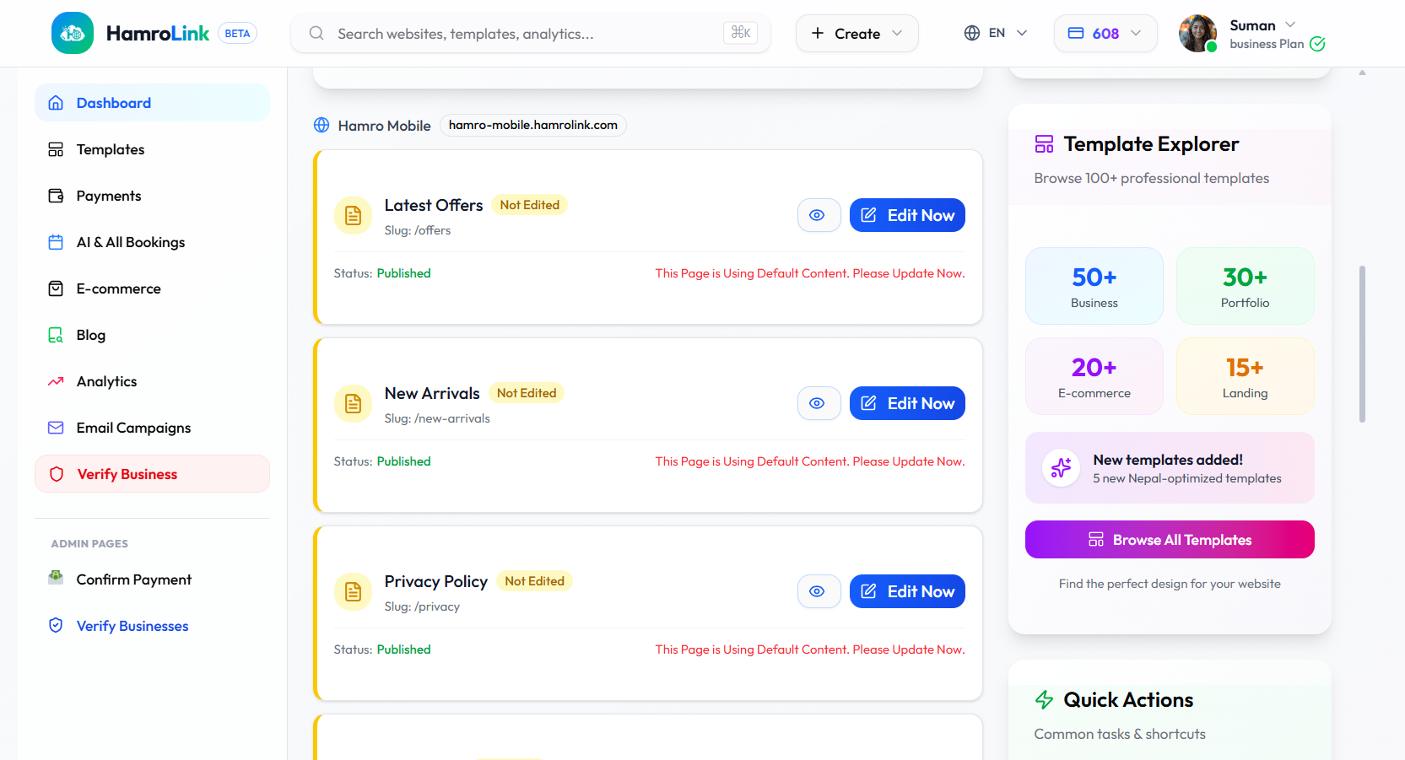1405x760 pixels.
Task: Click Edit Now for Privacy Policy
Action: (907, 591)
